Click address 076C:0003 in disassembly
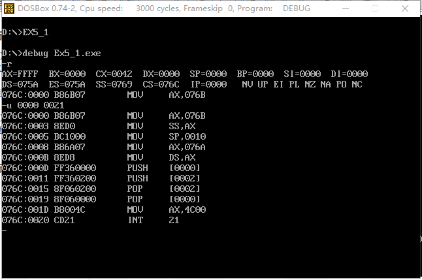422x280 pixels. pyautogui.click(x=25, y=126)
